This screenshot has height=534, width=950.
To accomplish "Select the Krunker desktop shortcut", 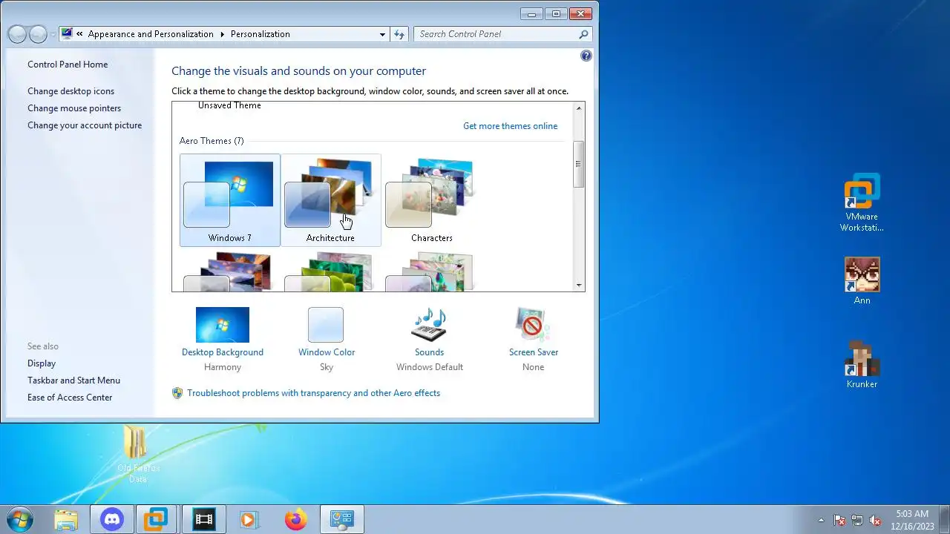I will coord(862,364).
